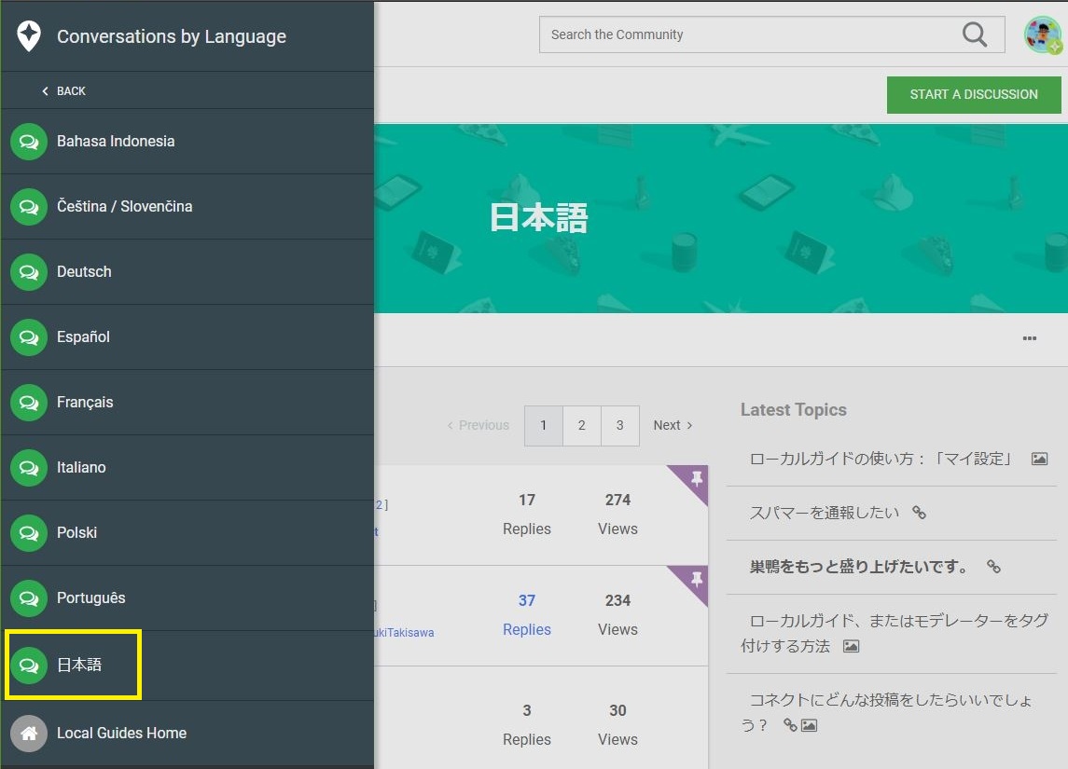Open topic スパマーを通報したい

click(x=825, y=513)
